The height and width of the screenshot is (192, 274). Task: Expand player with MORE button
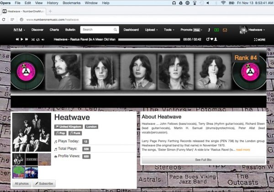pos(260,40)
